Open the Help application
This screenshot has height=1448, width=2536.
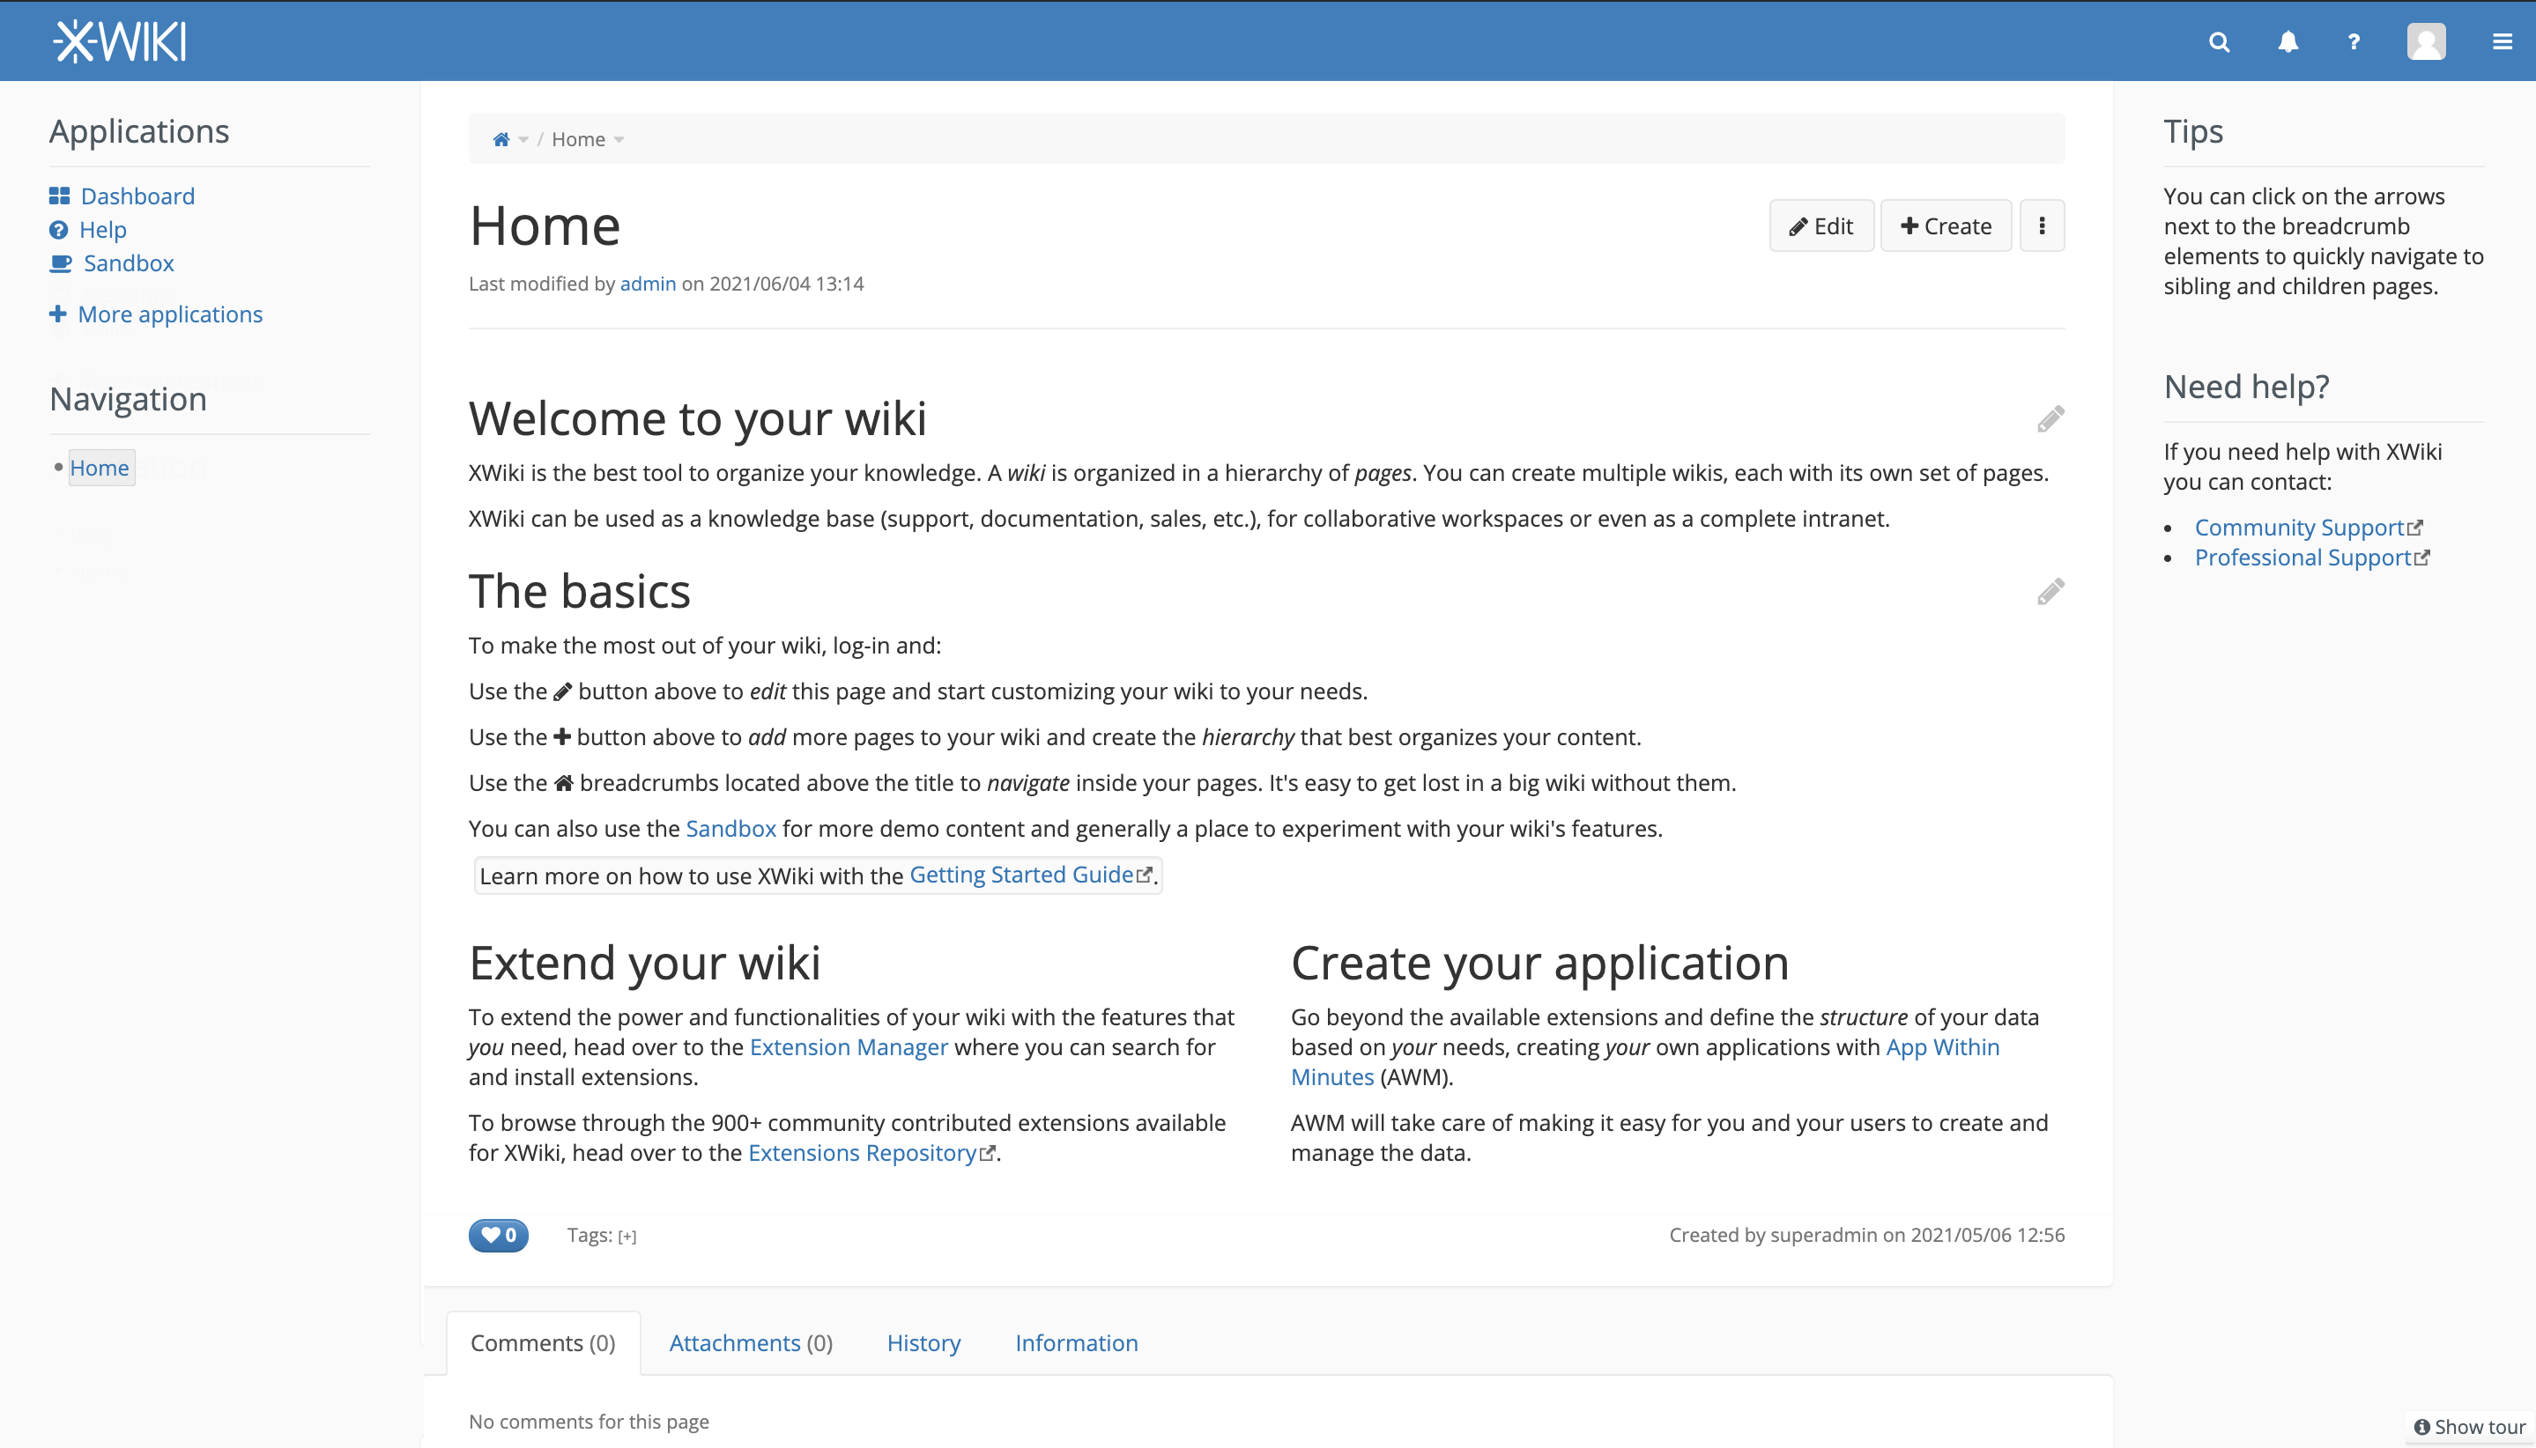(102, 230)
